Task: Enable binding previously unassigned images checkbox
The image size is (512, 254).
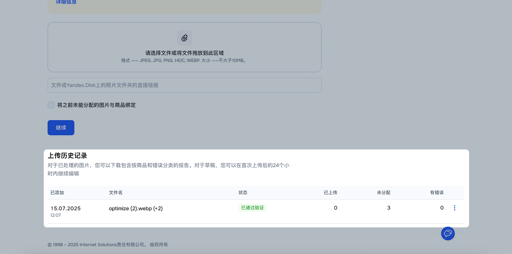Action: point(51,105)
